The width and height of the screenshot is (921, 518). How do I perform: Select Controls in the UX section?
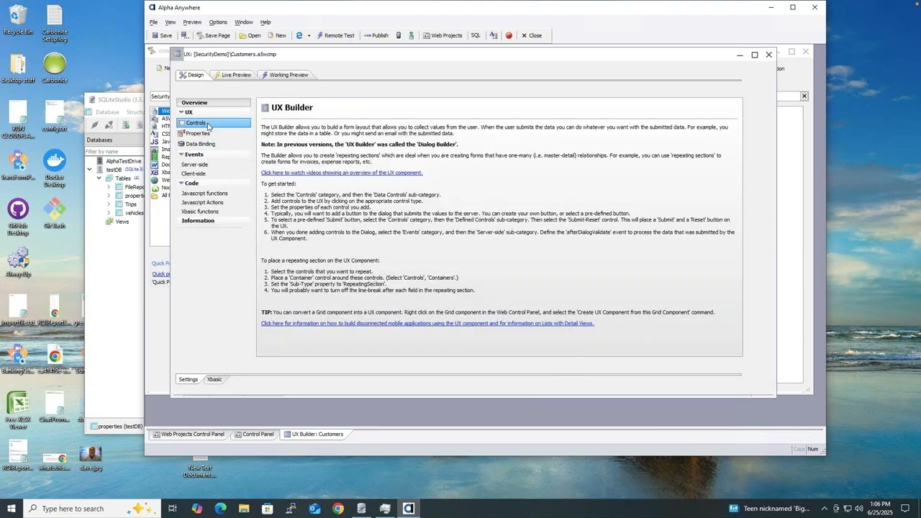pos(214,123)
